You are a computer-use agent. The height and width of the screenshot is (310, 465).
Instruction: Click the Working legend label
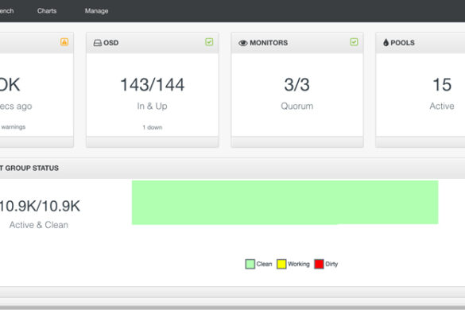click(x=299, y=264)
